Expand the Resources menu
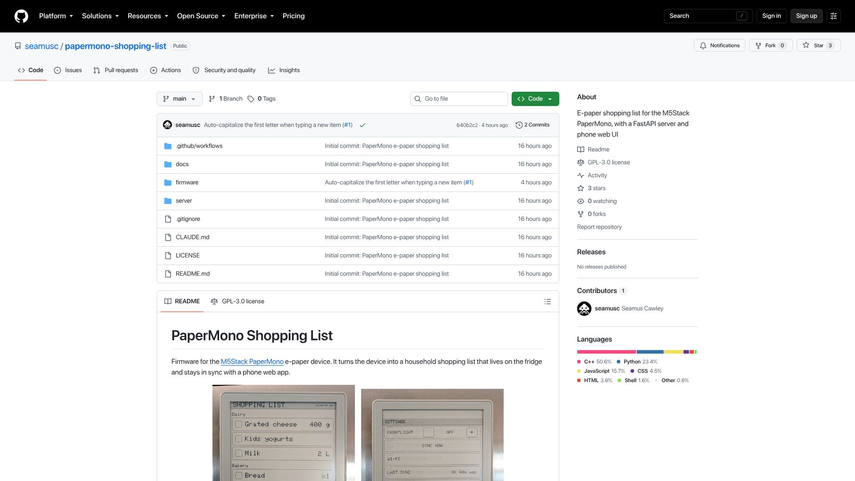The height and width of the screenshot is (481, 855). [x=148, y=16]
